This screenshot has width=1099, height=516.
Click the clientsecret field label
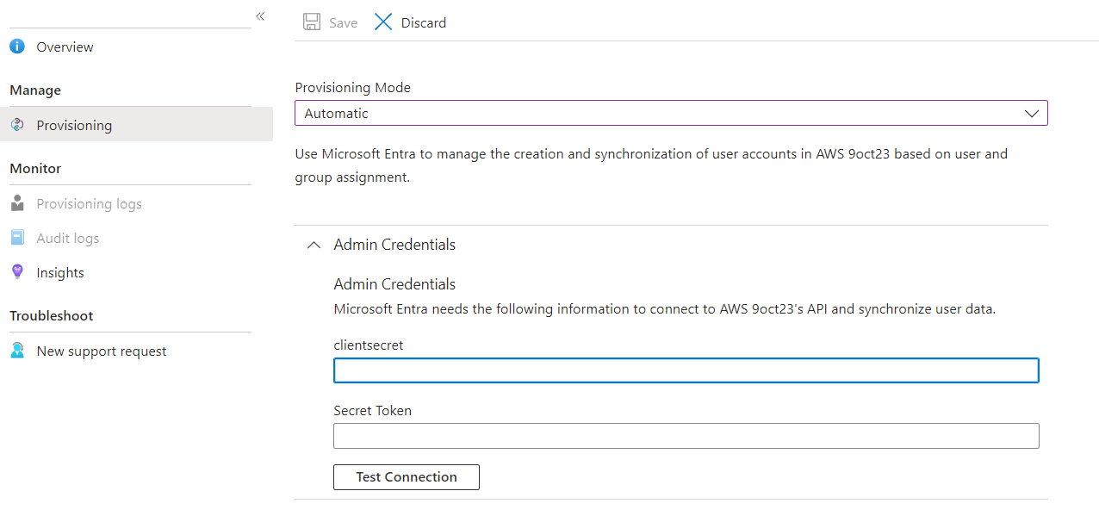369,345
